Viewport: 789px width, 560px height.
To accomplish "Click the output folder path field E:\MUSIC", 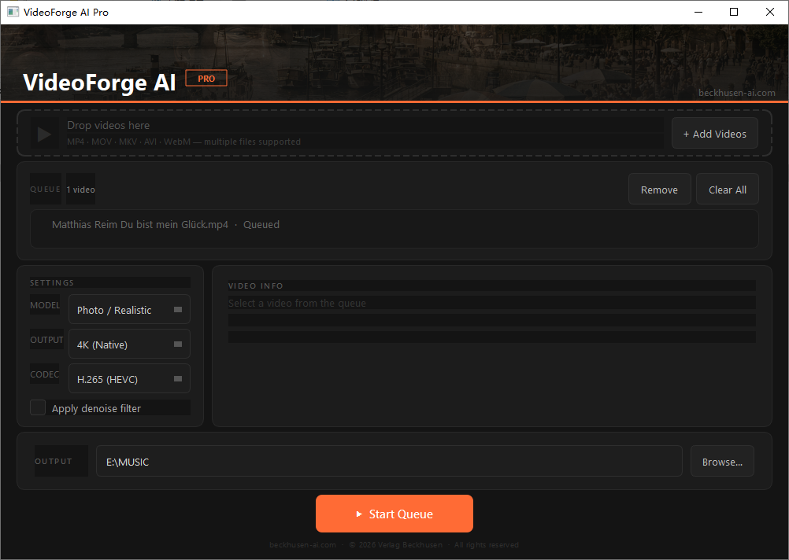I will [x=389, y=461].
